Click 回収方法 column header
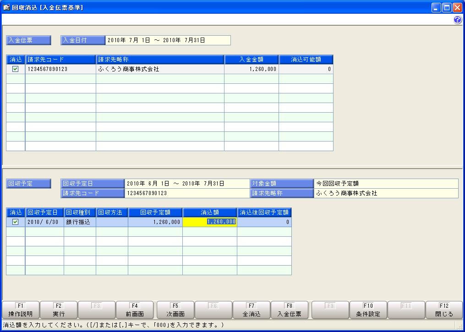Viewport: 465px width, 332px height. [x=112, y=212]
